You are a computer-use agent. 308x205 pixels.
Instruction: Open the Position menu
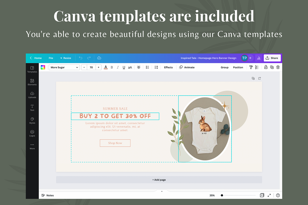tap(238, 67)
